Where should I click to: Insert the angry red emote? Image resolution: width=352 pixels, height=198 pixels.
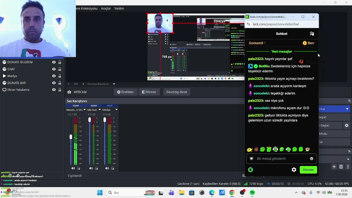pos(256,149)
